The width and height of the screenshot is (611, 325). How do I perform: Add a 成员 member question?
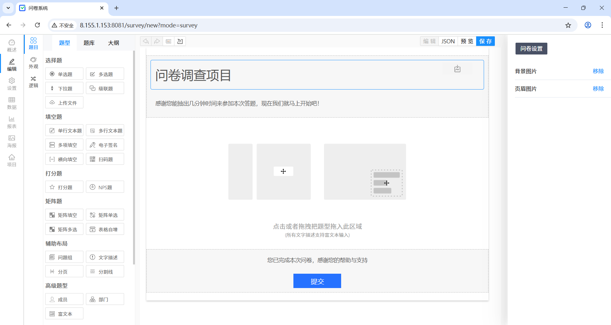(x=64, y=299)
